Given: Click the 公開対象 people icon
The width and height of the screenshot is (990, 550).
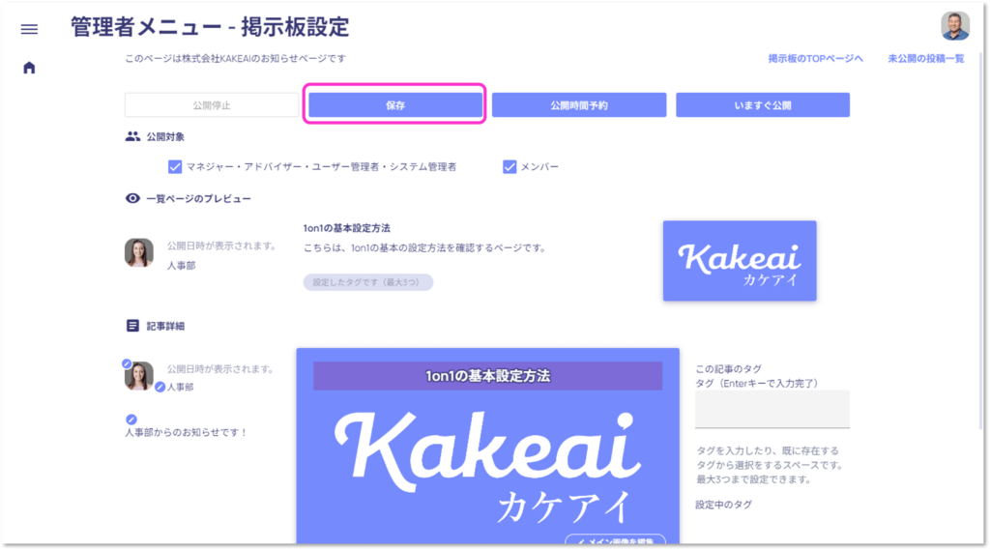Looking at the screenshot, I should coord(131,136).
